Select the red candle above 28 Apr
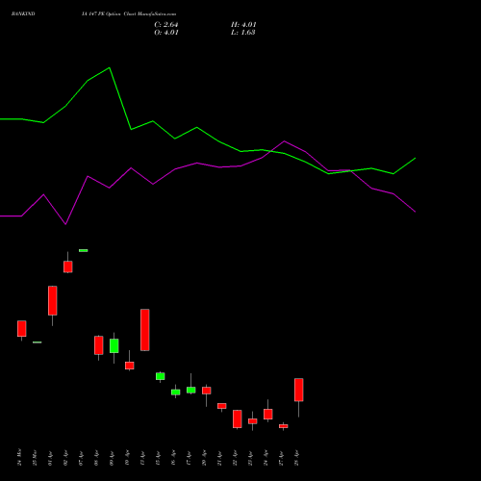Screen dimensions: 481x481 (299, 390)
